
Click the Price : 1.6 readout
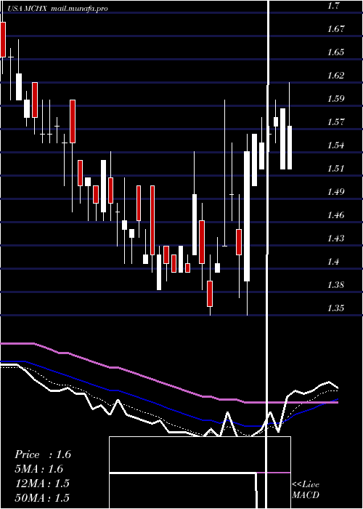(x=43, y=454)
